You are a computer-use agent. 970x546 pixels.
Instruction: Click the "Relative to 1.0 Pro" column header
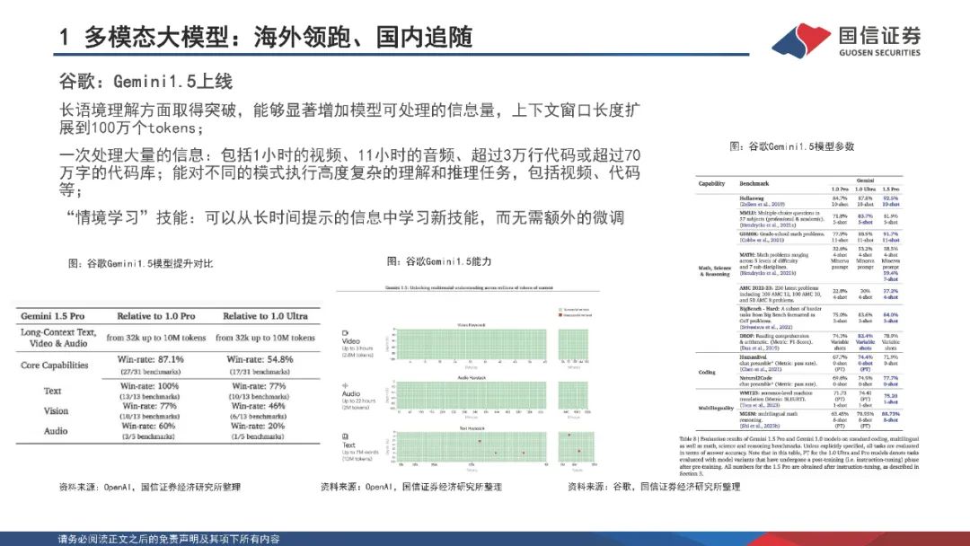[x=156, y=316]
